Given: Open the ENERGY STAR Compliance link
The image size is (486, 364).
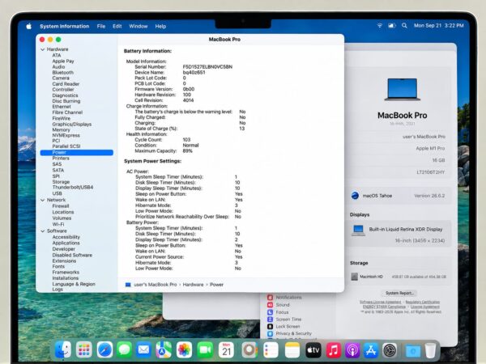Looking at the screenshot, I should coord(384,307).
